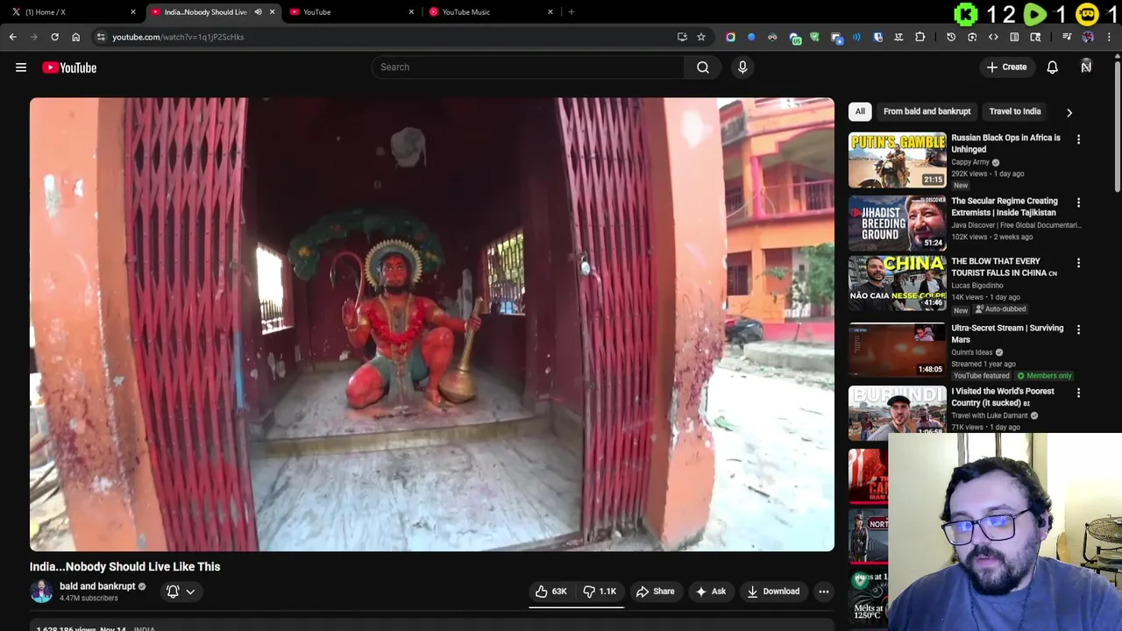
Task: Open the browser extensions puzzle icon
Action: point(920,37)
